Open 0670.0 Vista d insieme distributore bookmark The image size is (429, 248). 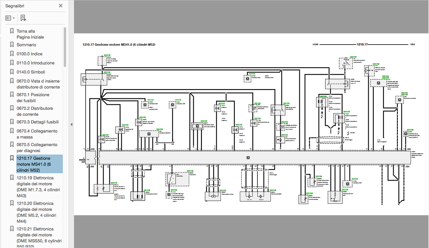(38, 84)
